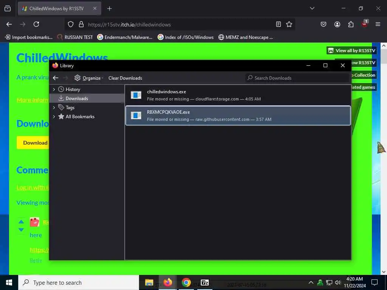This screenshot has height=290, width=387.
Task: Open Google Chrome from the taskbar
Action: (x=186, y=282)
